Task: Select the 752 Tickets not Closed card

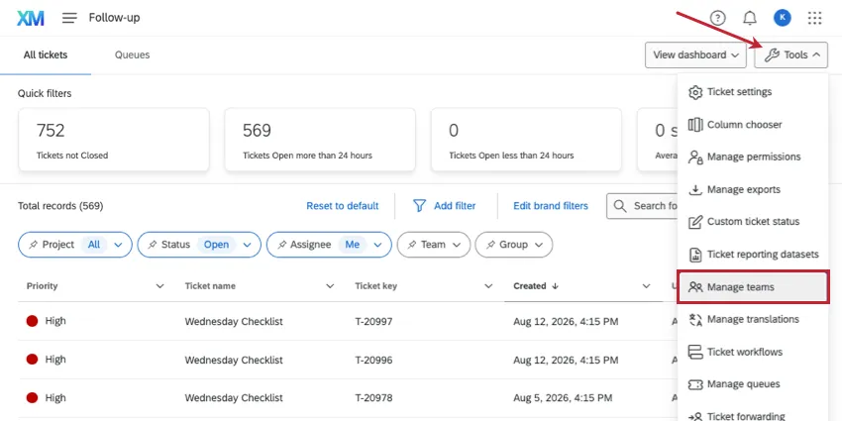Action: pos(114,140)
